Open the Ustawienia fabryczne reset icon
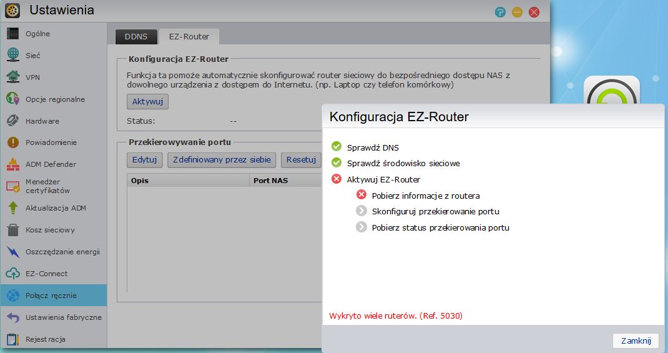 (x=12, y=317)
